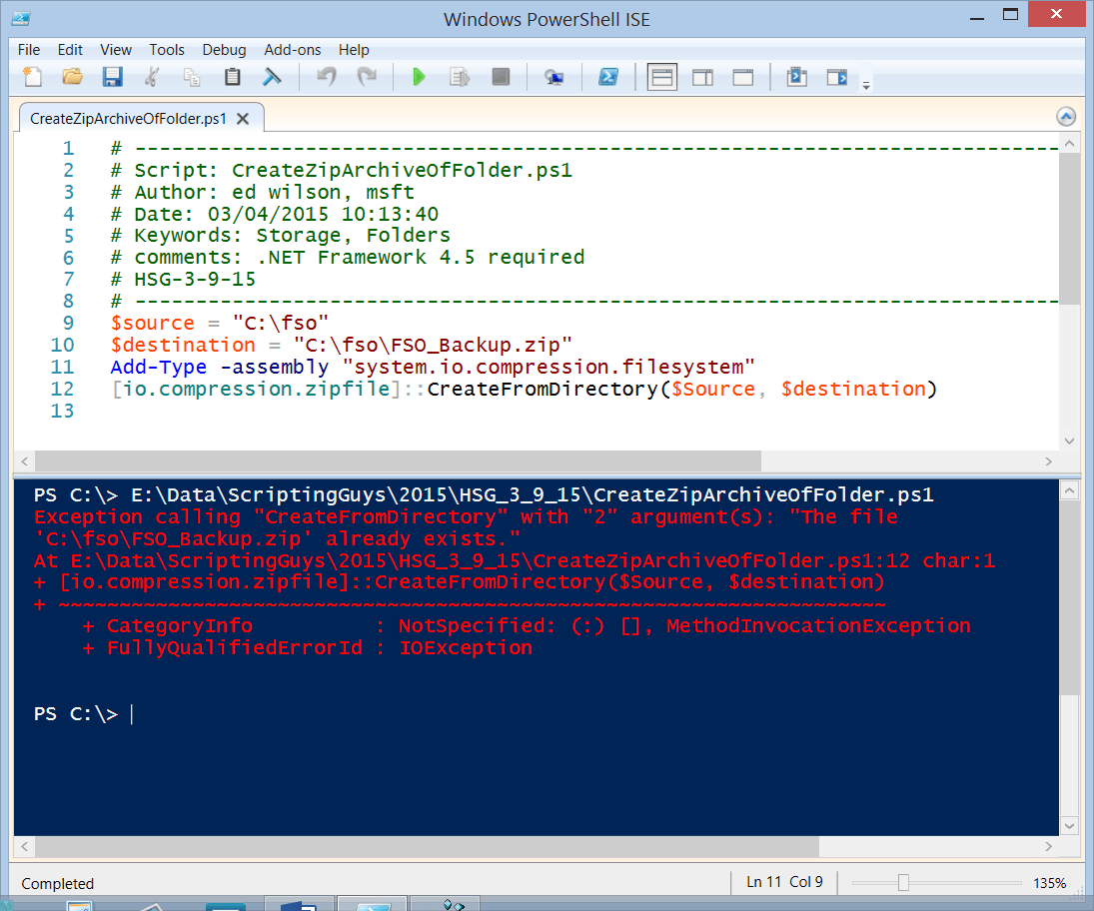Undo the last edit
The height and width of the screenshot is (911, 1094).
327,77
